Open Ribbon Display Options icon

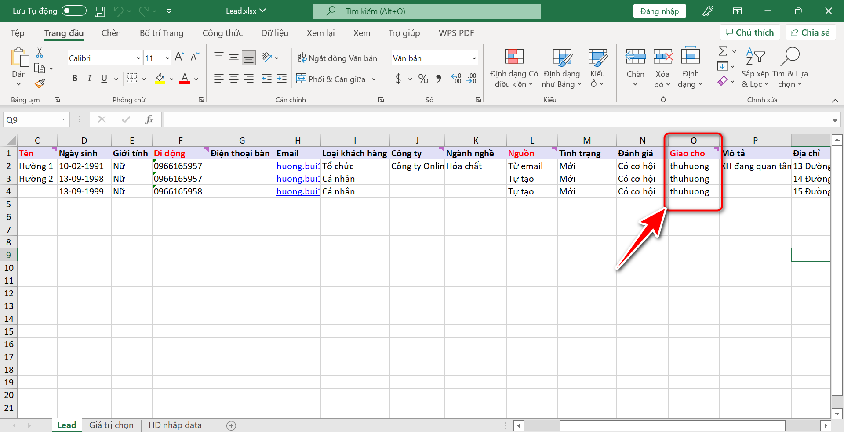tap(737, 11)
